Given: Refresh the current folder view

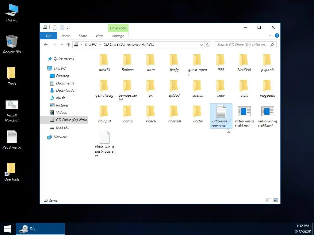Looking at the screenshot, I should [x=208, y=45].
